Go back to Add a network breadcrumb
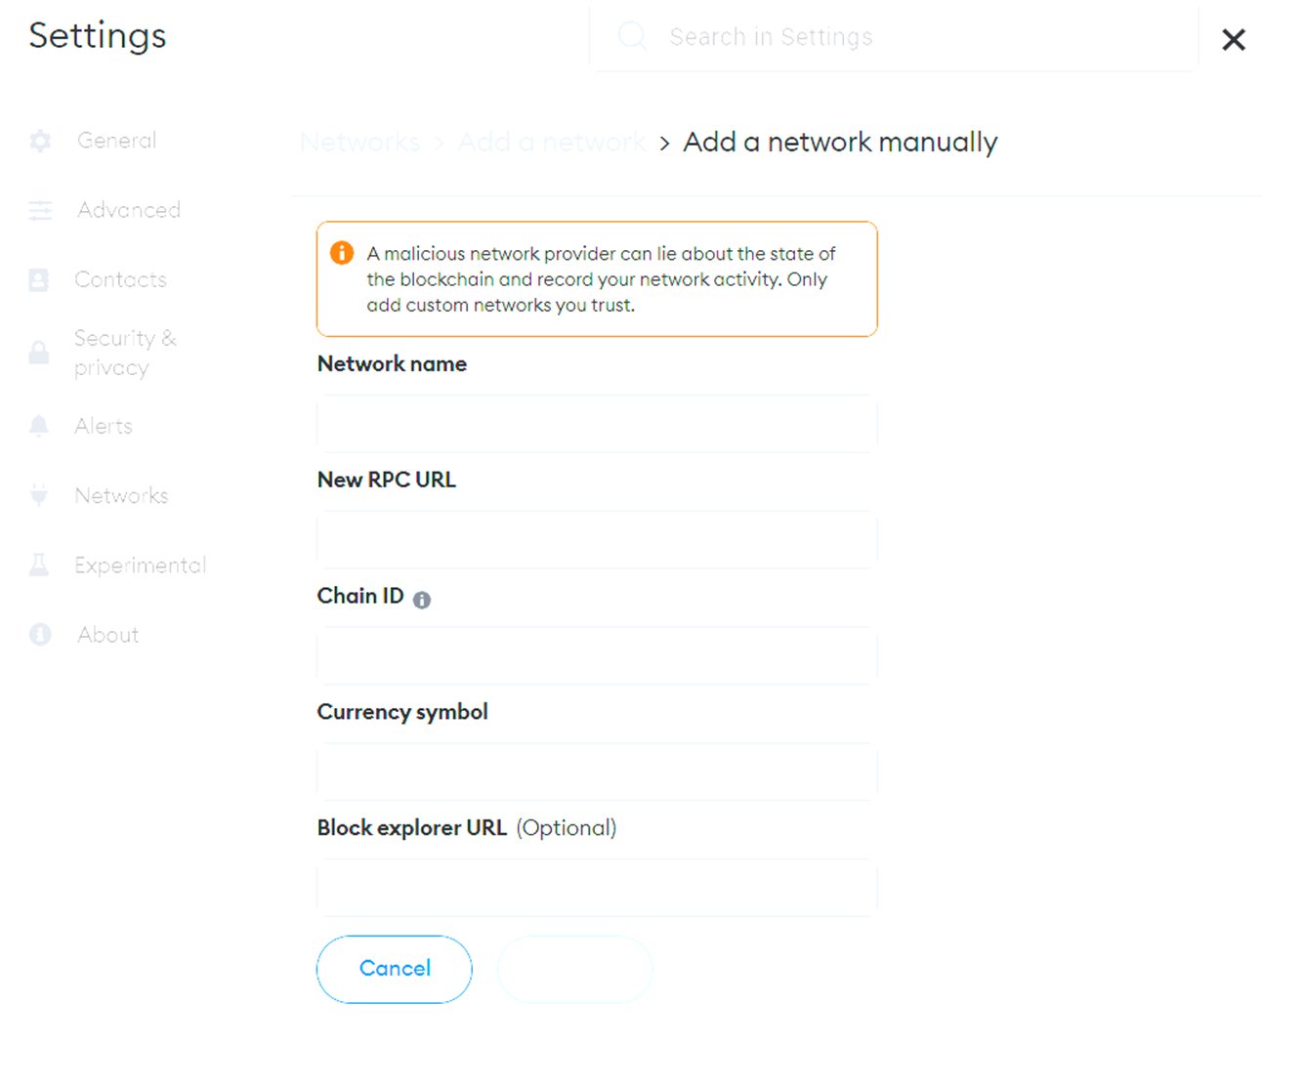 click(x=551, y=143)
